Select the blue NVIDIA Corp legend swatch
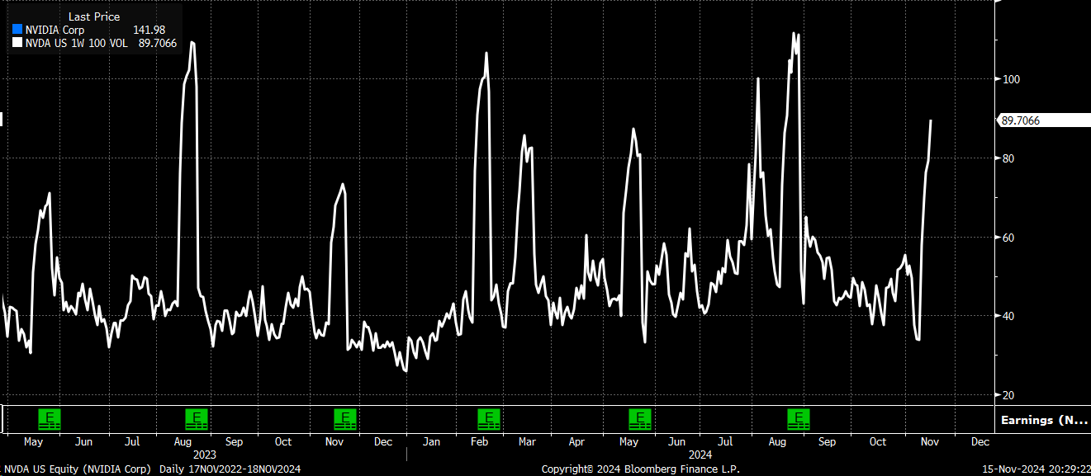The image size is (1091, 476). [17, 31]
